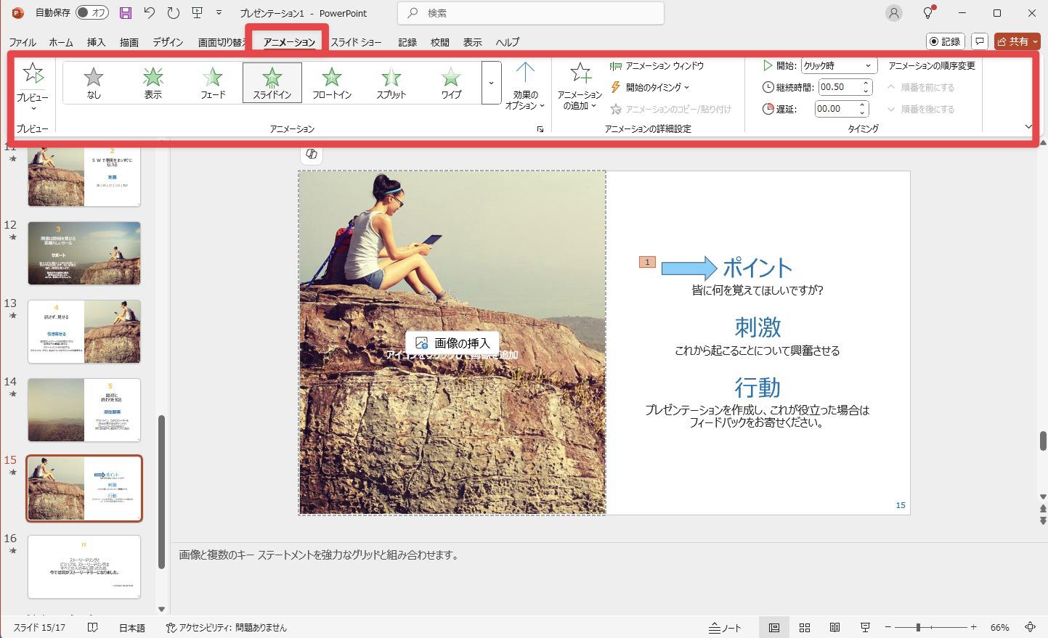Expand the animation gallery list
1048x638 pixels.
coord(491,83)
